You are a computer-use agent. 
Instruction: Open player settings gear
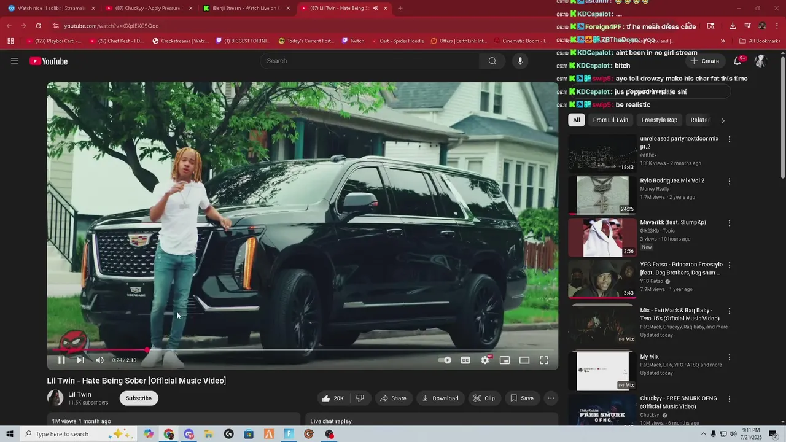pyautogui.click(x=485, y=360)
